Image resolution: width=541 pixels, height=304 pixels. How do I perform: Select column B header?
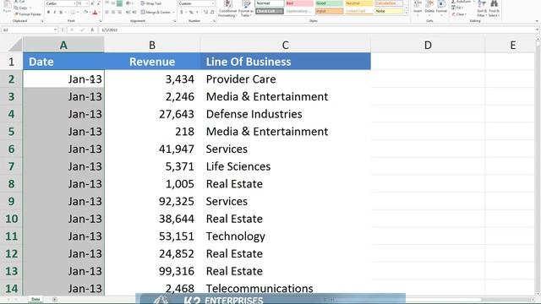tap(152, 45)
